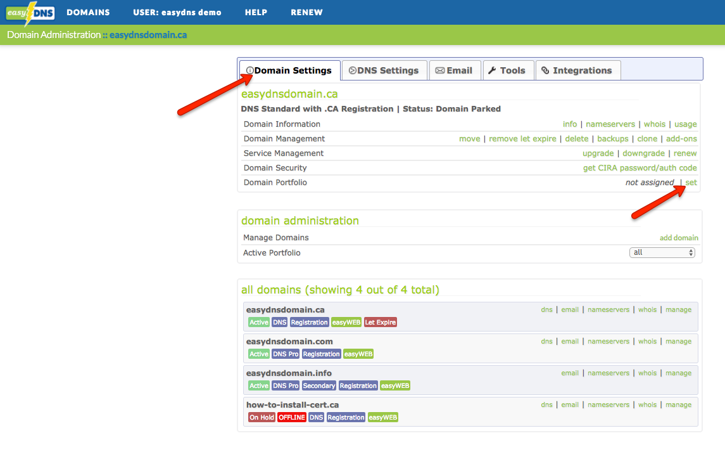Click easyWEB badge on easydnsdomain.ca row
Image resolution: width=725 pixels, height=452 pixels.
[346, 322]
